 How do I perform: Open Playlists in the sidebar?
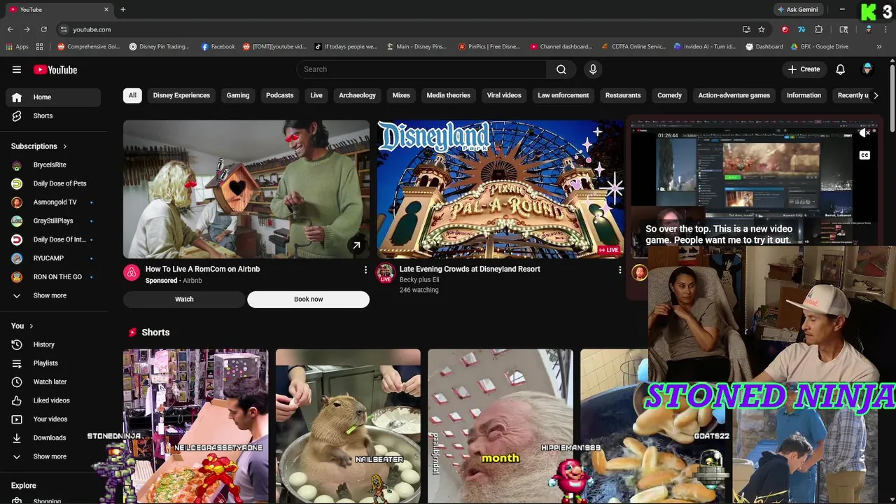click(53, 363)
